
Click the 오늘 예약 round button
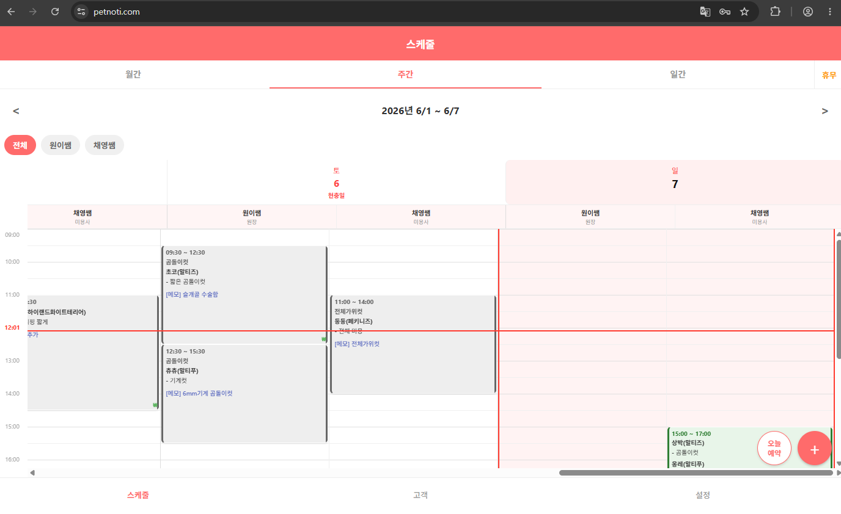pyautogui.click(x=774, y=448)
